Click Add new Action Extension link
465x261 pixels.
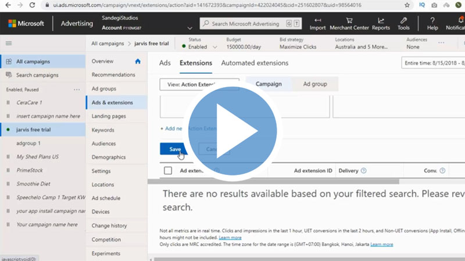pos(187,128)
